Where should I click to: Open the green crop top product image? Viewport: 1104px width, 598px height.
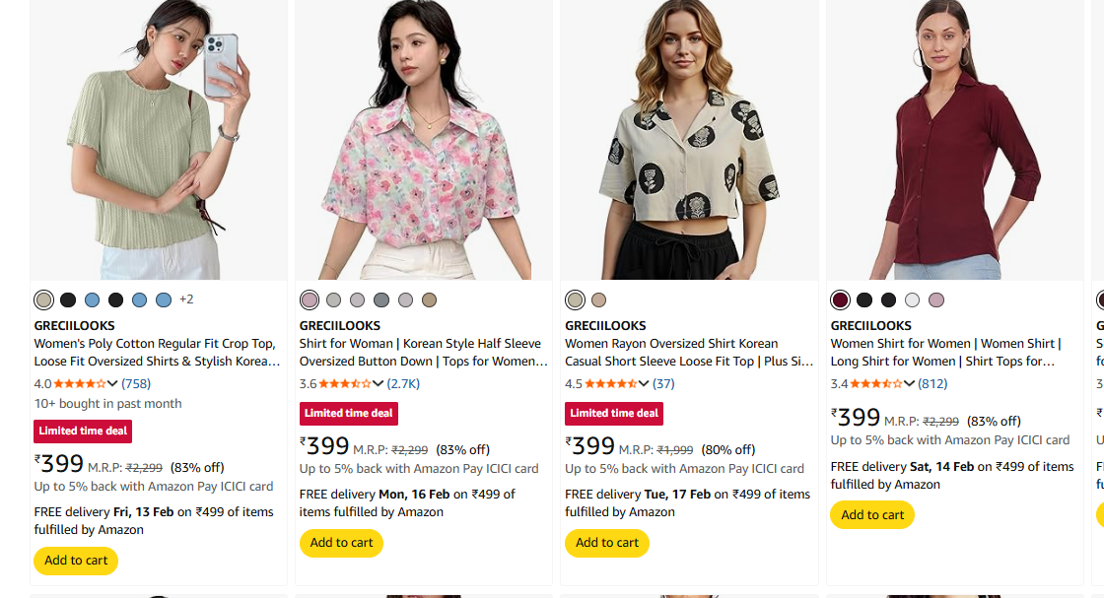point(158,140)
